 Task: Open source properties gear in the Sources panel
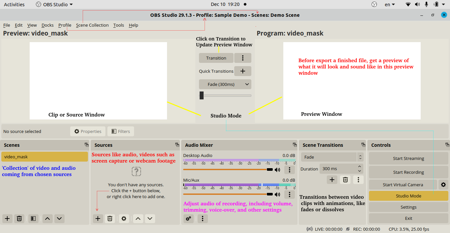coord(124,219)
